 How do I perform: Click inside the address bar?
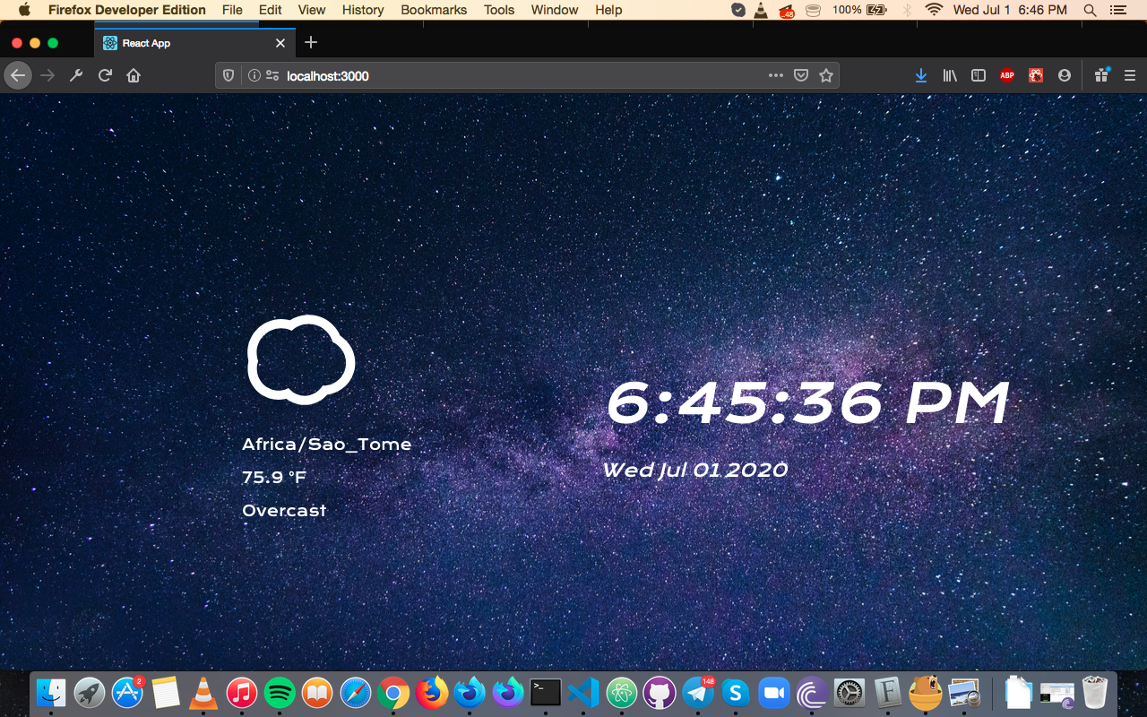click(448, 76)
